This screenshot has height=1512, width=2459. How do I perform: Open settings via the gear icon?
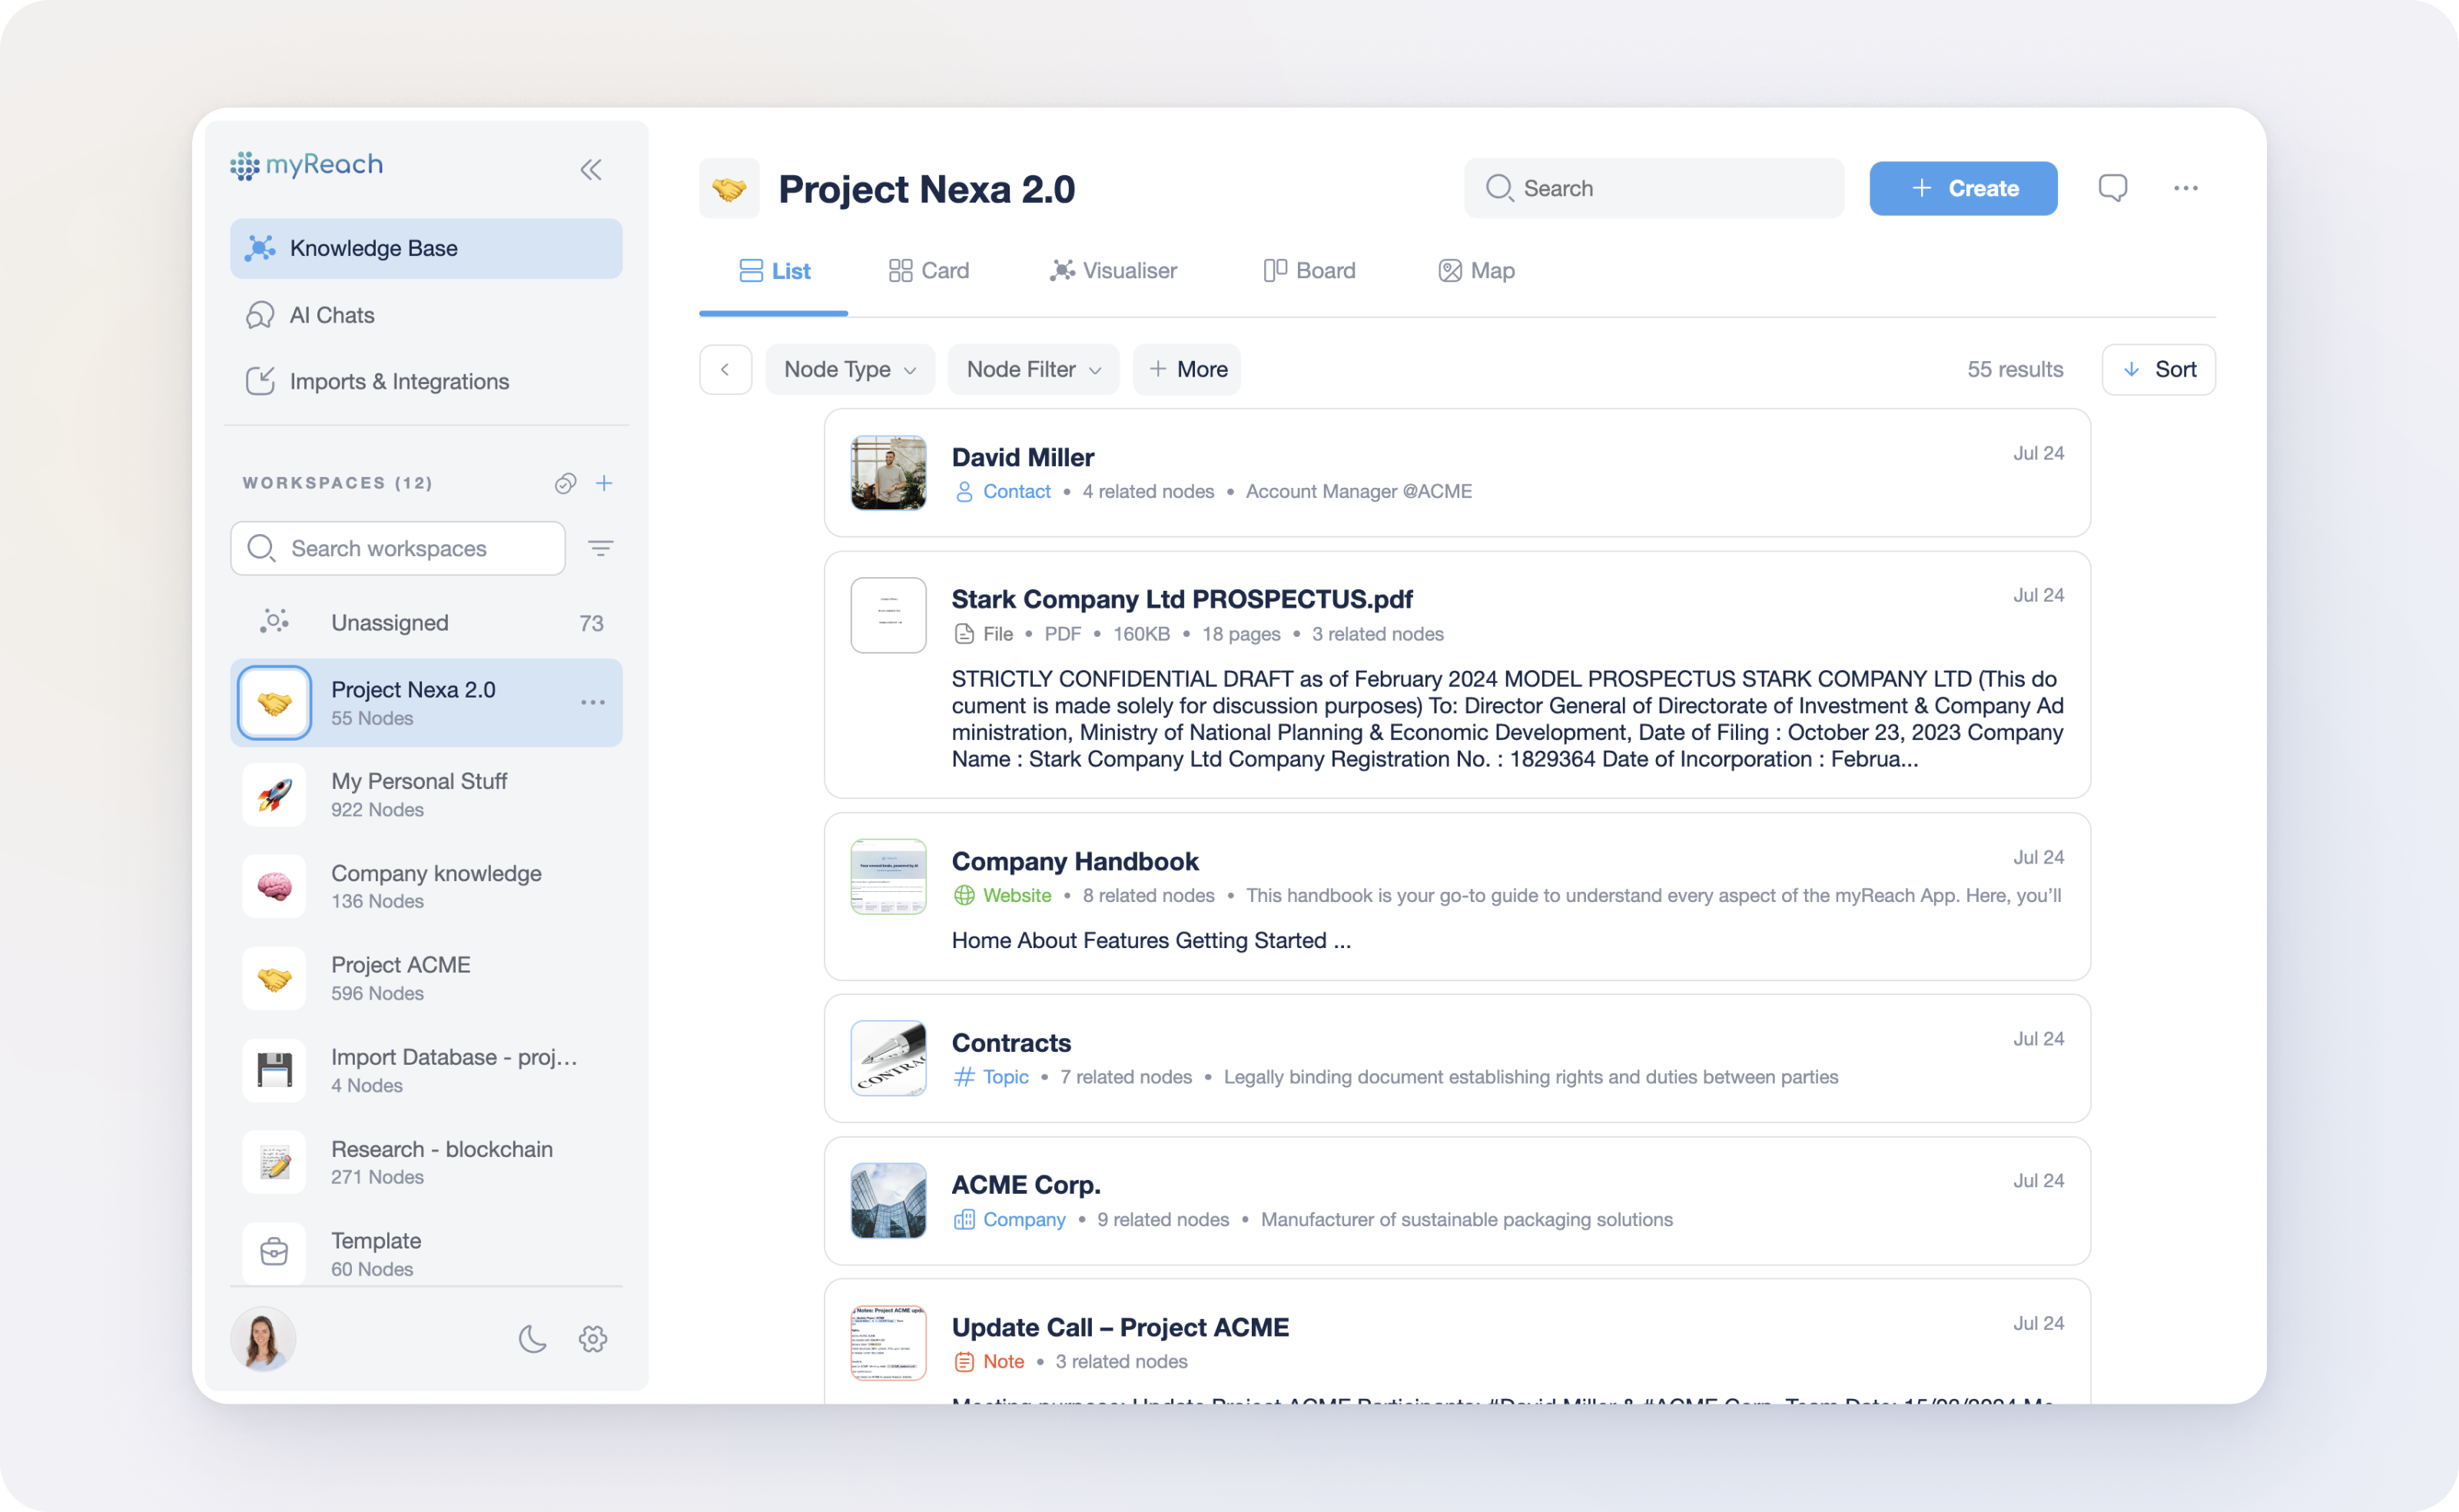click(592, 1338)
